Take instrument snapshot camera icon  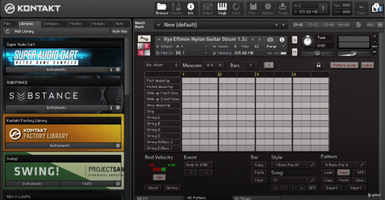click(270, 39)
